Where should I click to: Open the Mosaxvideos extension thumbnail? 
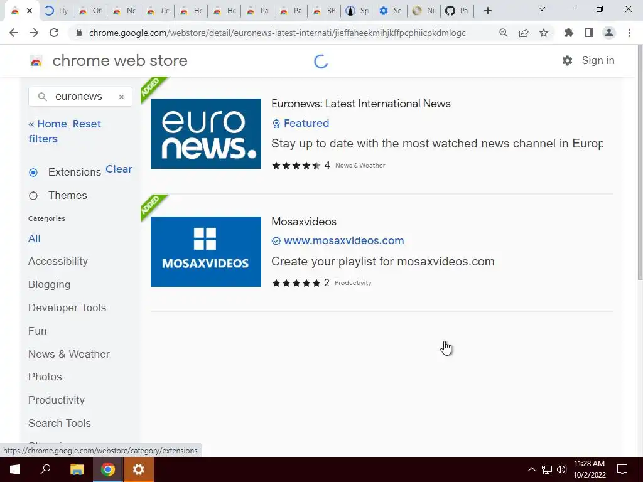point(206,252)
